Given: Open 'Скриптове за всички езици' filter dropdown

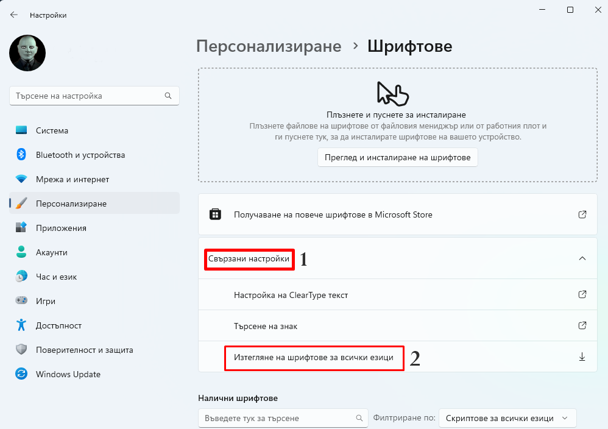Looking at the screenshot, I should coord(507,418).
